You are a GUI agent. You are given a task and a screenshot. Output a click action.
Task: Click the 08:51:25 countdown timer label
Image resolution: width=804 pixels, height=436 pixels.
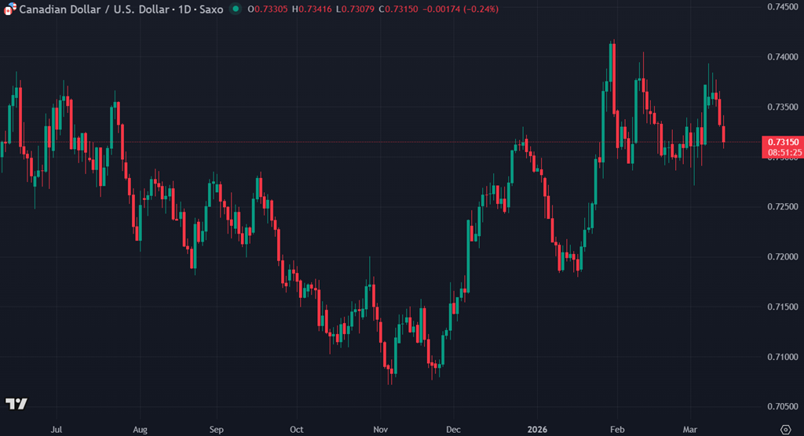pyautogui.click(x=782, y=152)
